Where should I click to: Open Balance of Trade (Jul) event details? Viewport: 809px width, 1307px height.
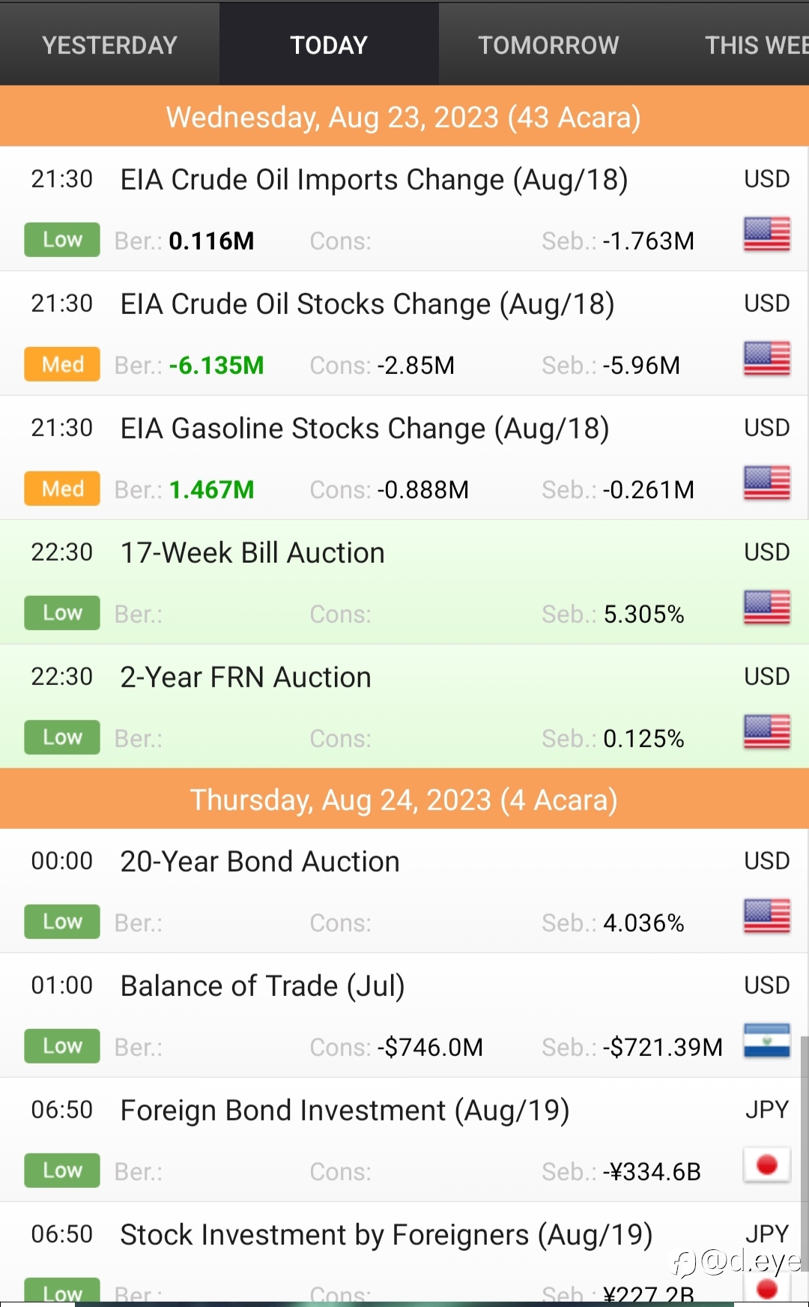coord(262,986)
